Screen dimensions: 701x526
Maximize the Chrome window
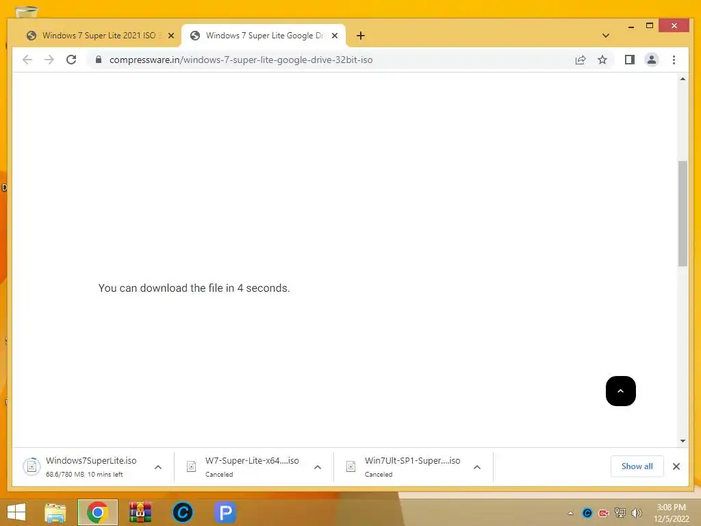pyautogui.click(x=650, y=25)
